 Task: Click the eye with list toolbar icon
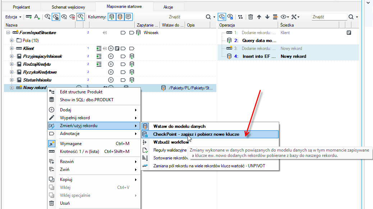64,17
